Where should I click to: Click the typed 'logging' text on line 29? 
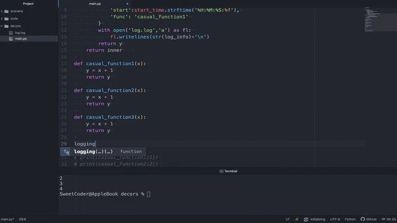tap(84, 144)
